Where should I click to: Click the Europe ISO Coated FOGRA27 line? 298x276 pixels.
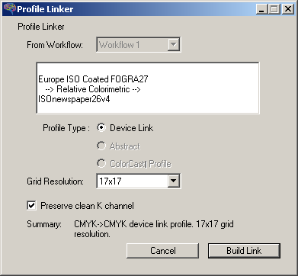point(93,79)
